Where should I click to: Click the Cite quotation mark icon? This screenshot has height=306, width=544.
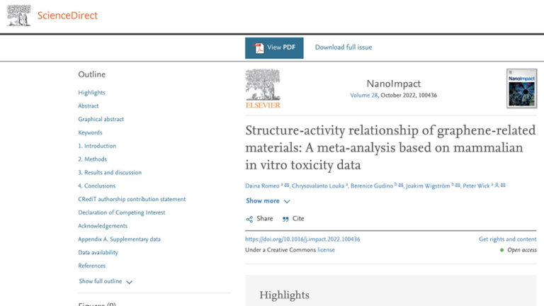285,219
